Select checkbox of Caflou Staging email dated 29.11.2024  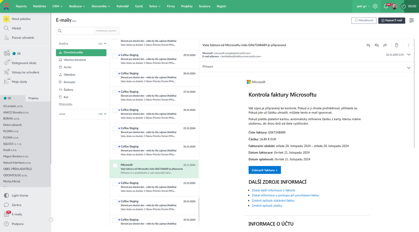point(115,55)
